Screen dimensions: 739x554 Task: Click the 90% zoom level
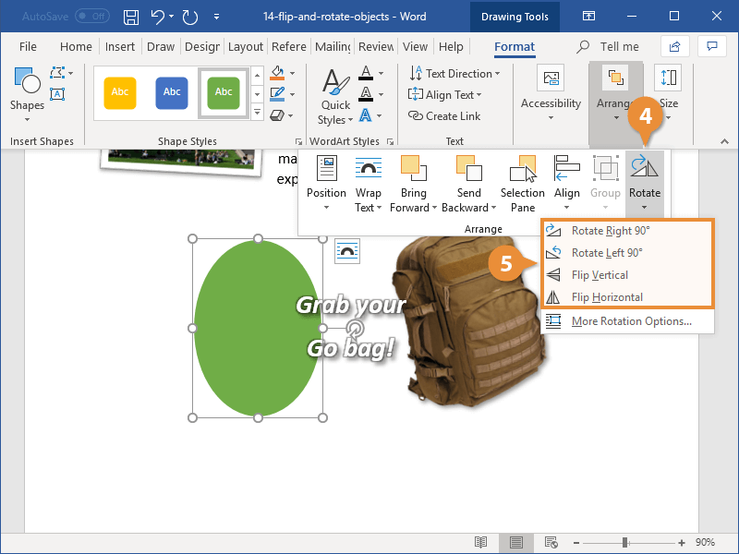coord(705,542)
